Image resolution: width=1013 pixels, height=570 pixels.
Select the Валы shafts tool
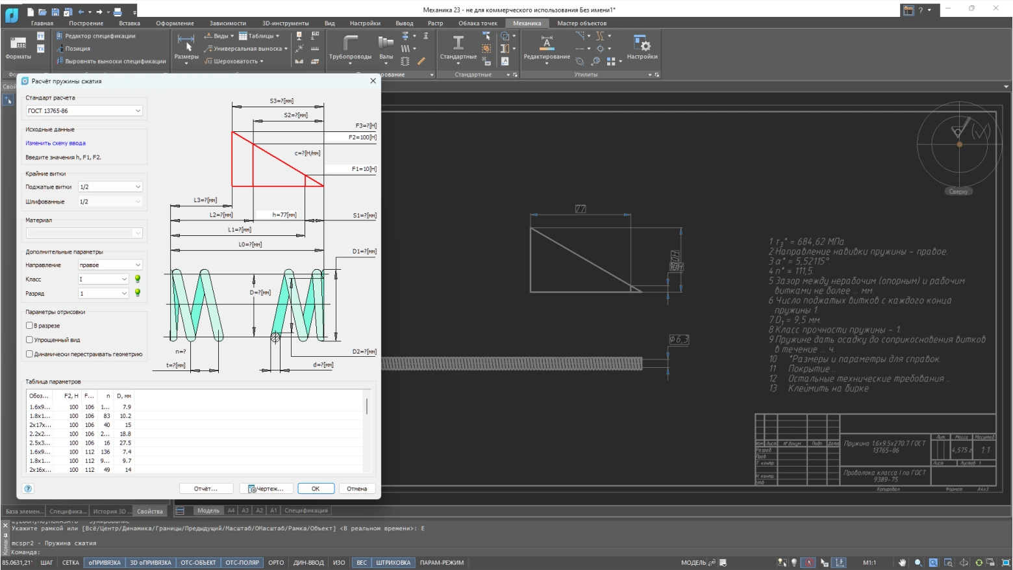tap(386, 47)
